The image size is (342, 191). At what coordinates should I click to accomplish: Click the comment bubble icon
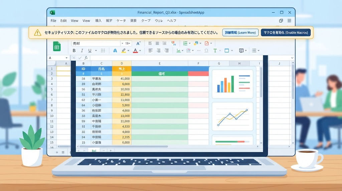click(241, 50)
